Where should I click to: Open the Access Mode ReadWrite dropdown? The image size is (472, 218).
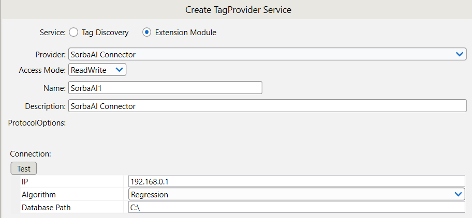(x=97, y=70)
